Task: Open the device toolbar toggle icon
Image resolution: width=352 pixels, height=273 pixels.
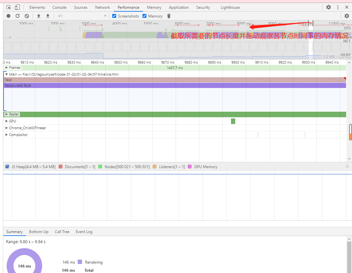Action: [x=18, y=7]
